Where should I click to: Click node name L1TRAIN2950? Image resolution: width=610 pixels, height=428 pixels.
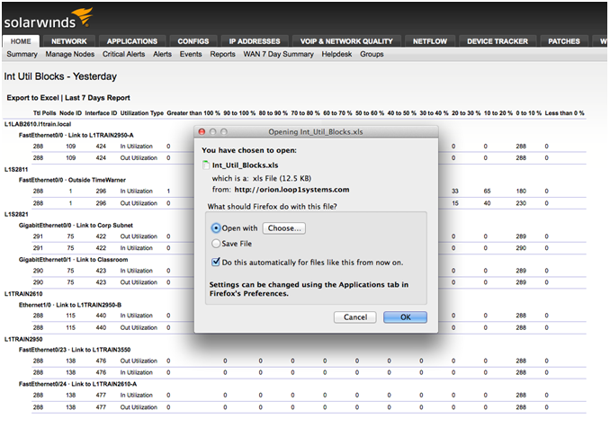click(23, 339)
